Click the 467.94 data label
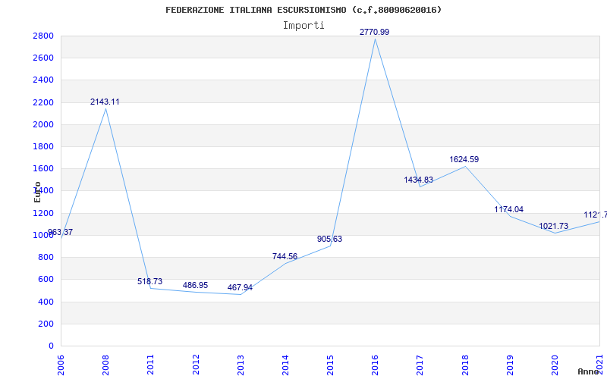The height and width of the screenshot is (379, 607). [240, 288]
